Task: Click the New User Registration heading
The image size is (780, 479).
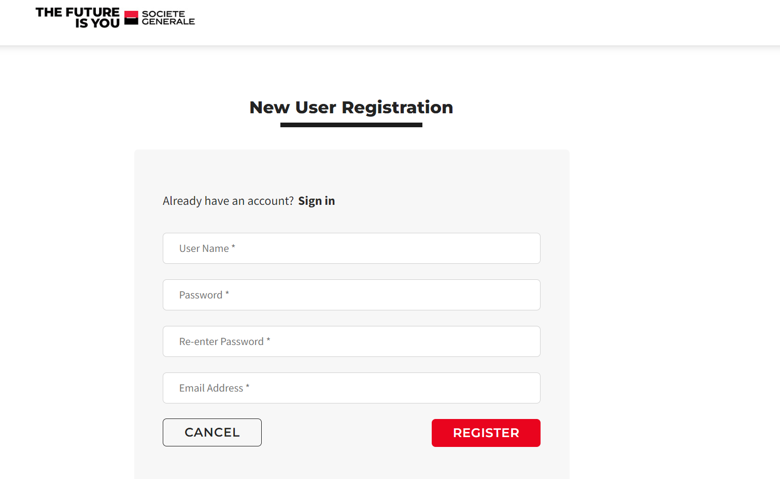Action: point(351,108)
